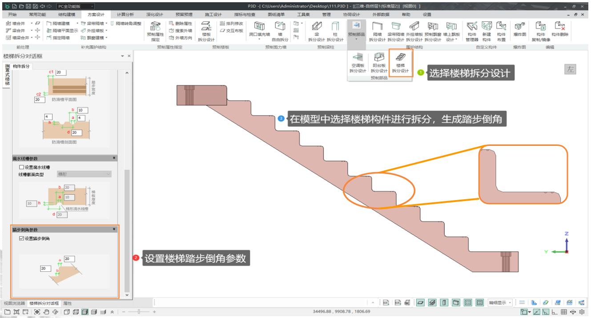Open 精细显示 dropdown in bottom bar
The image size is (591, 318).
pyautogui.click(x=500, y=302)
